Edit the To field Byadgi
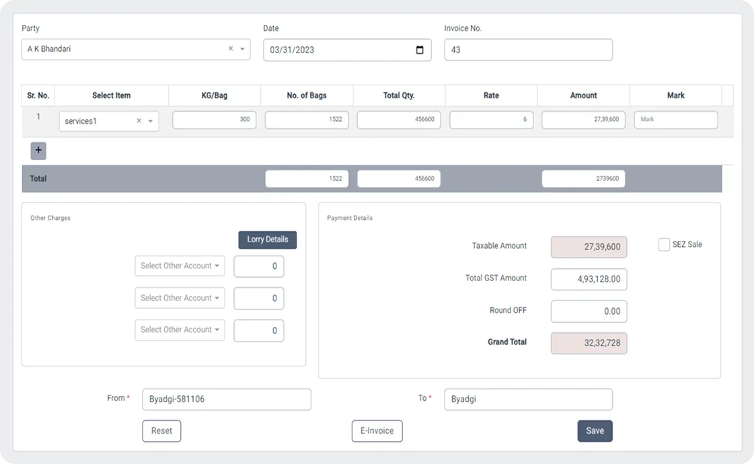Image resolution: width=754 pixels, height=464 pixels. [528, 399]
